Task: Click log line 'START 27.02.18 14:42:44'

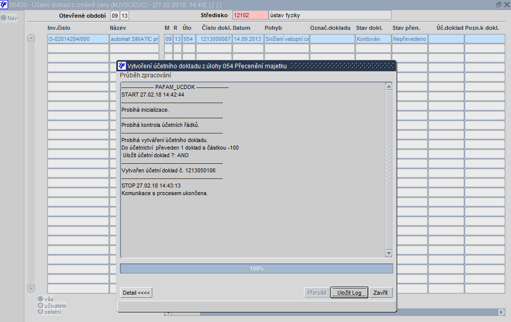Action: pyautogui.click(x=152, y=95)
